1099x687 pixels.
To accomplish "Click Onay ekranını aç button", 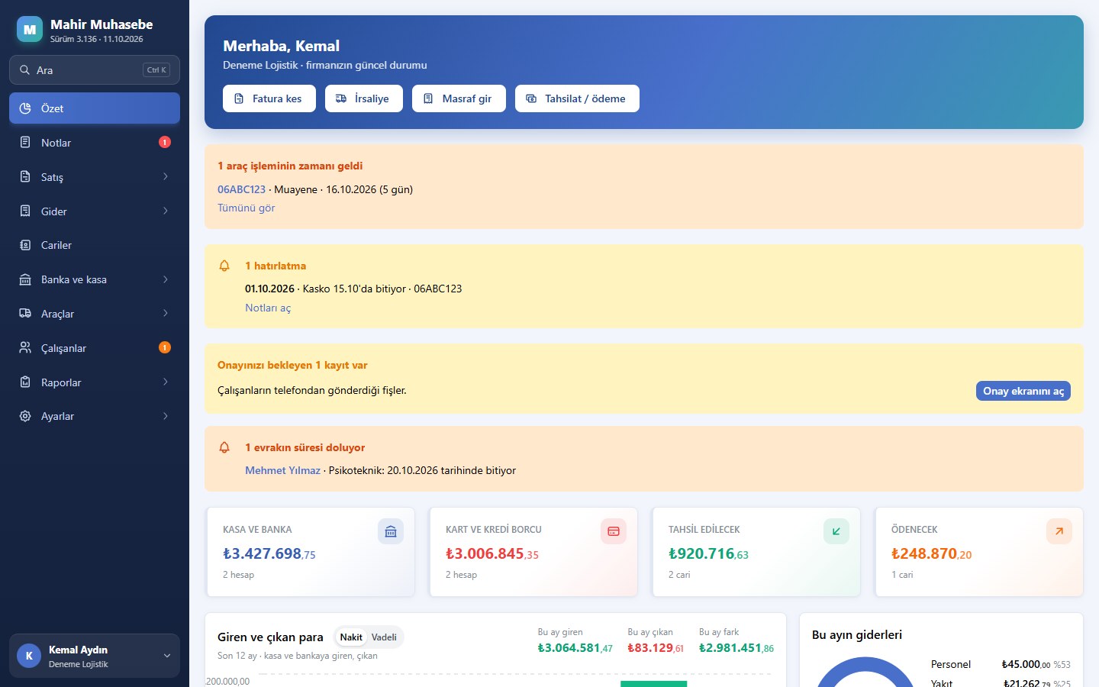I will (x=1023, y=391).
